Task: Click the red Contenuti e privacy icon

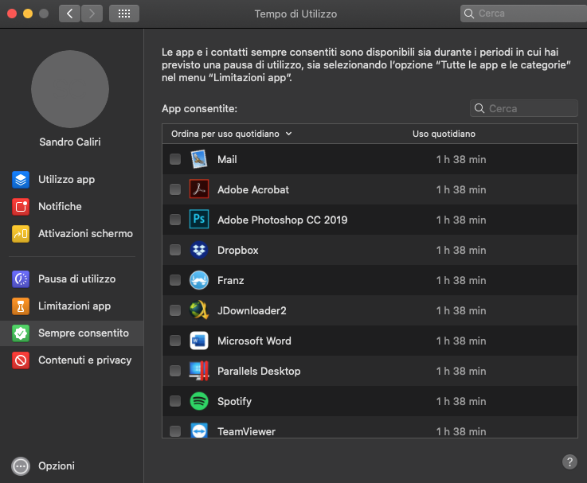Action: (x=21, y=360)
